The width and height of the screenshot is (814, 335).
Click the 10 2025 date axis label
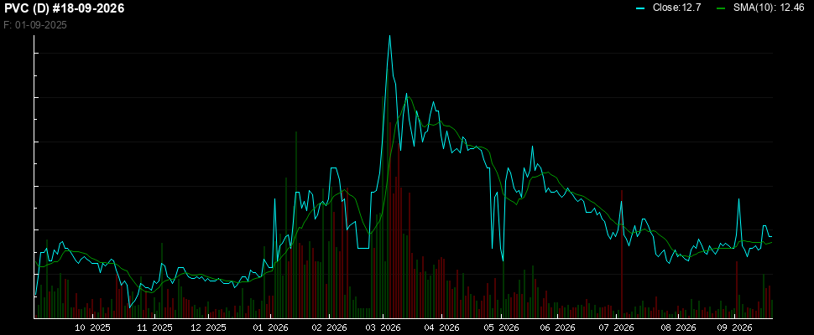coord(93,327)
